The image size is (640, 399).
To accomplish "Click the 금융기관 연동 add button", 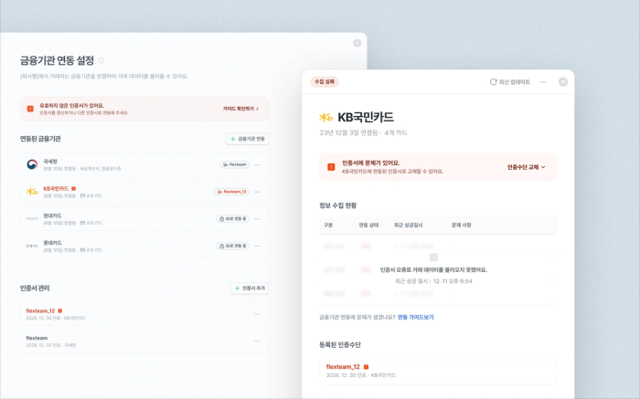I will point(247,139).
